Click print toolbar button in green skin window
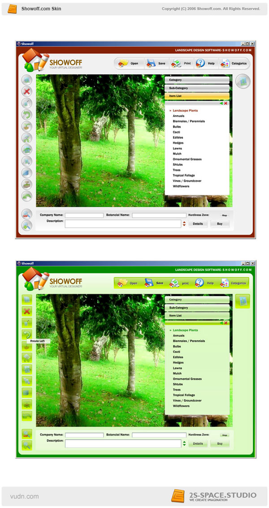 pos(180,283)
